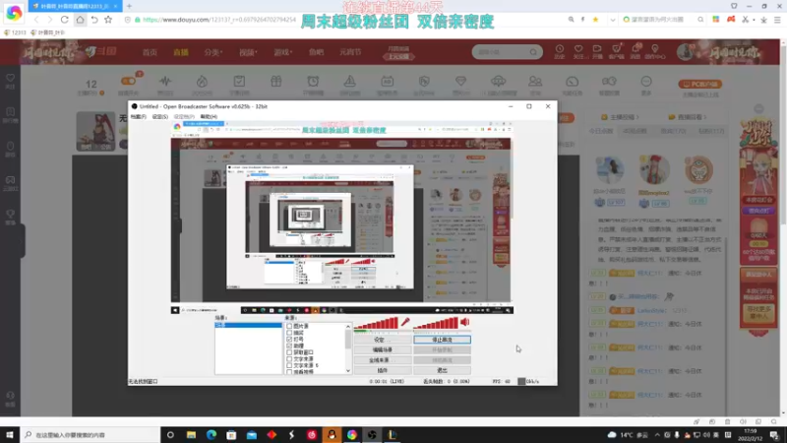Adjust the desktop audio volume bar in OBS
Viewport: 787px width, 443px height.
click(x=436, y=324)
